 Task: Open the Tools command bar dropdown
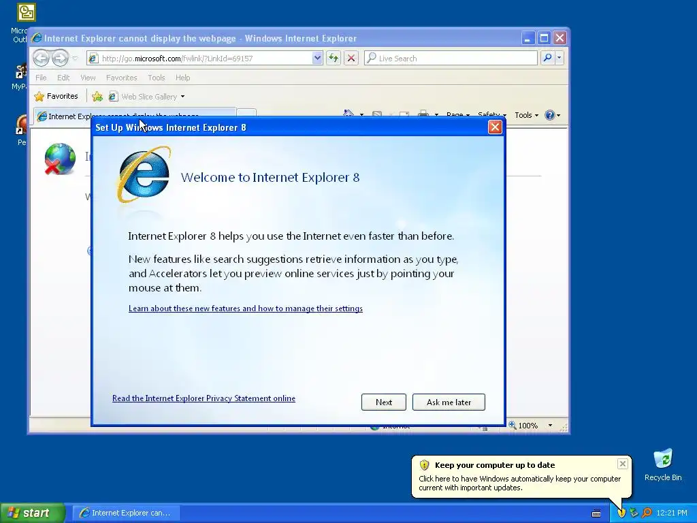coord(526,115)
